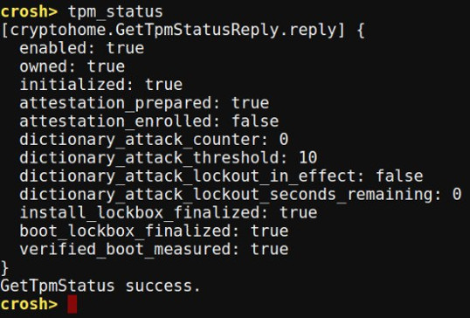Click the tpm_status command text
This screenshot has height=318, width=470.
(x=115, y=12)
